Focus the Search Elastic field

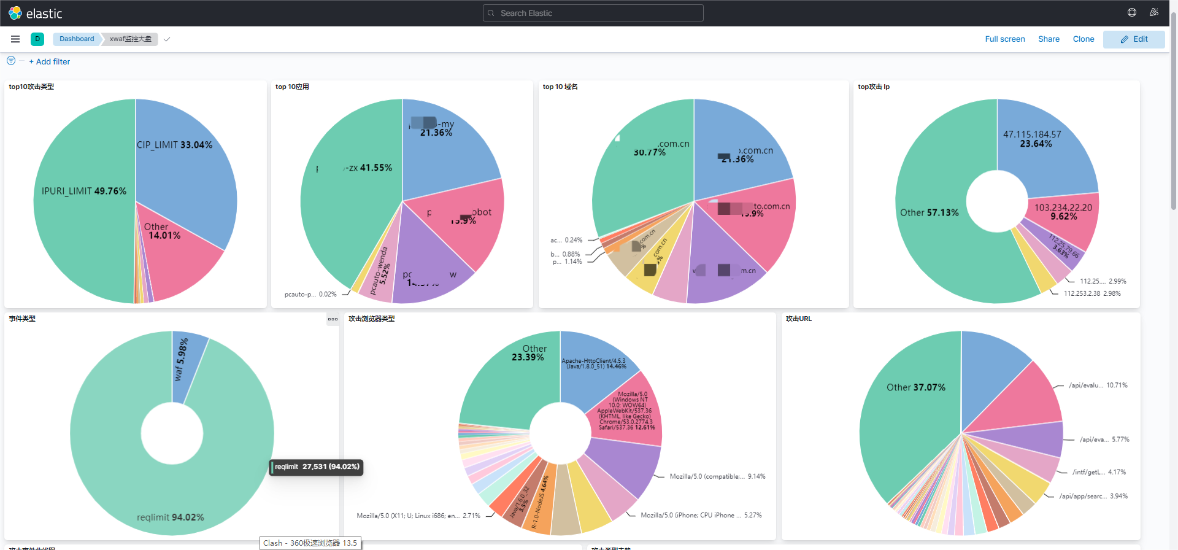[593, 13]
